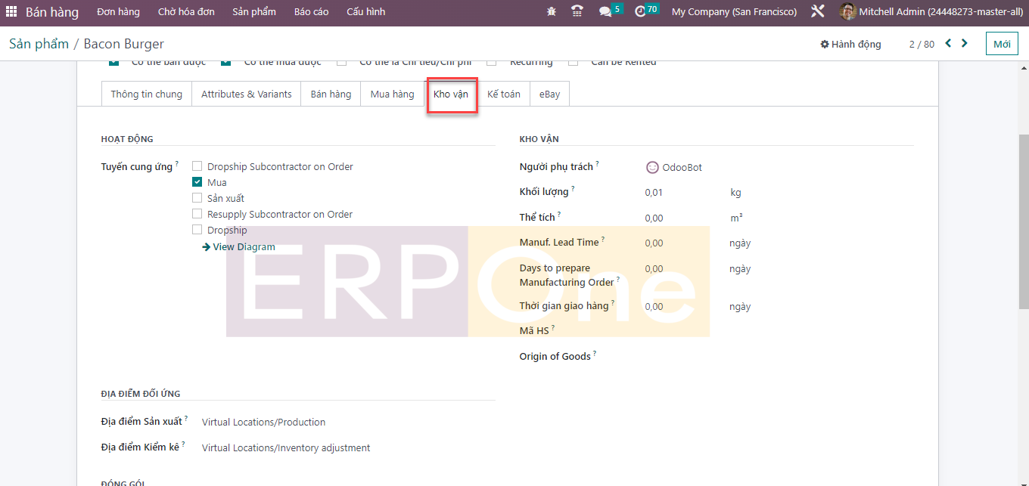This screenshot has height=486, width=1029.
Task: Open the apps grid menu icon
Action: click(11, 12)
